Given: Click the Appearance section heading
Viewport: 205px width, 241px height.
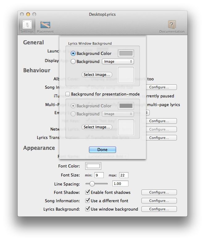Looking at the screenshot, I should (39, 148).
